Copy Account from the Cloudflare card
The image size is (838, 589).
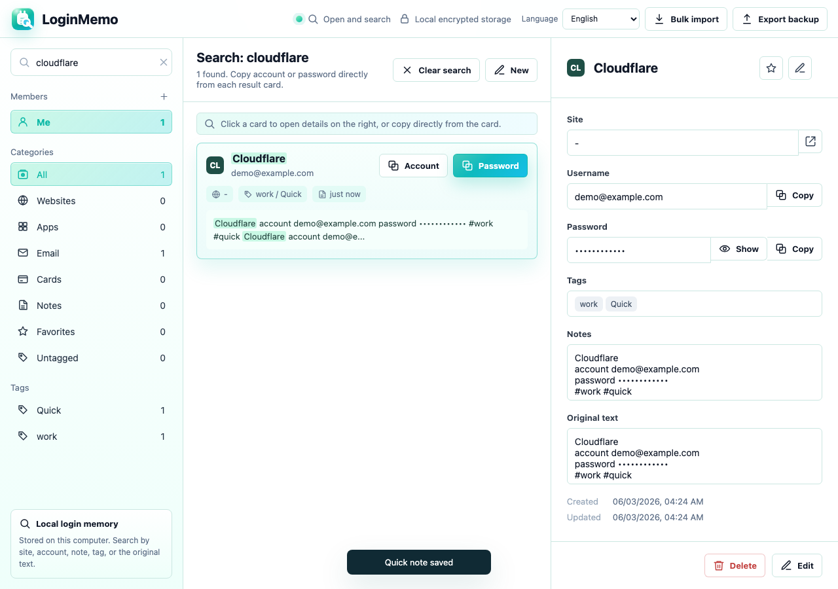pyautogui.click(x=413, y=166)
